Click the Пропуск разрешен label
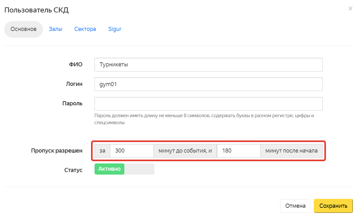The height and width of the screenshot is (218, 358). (x=57, y=151)
